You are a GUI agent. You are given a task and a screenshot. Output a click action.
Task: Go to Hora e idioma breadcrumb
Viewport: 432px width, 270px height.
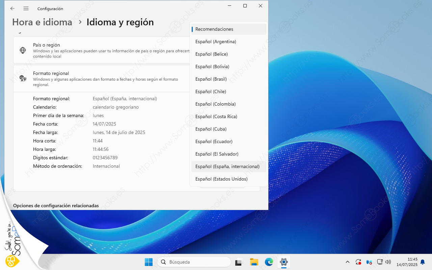[x=42, y=22]
